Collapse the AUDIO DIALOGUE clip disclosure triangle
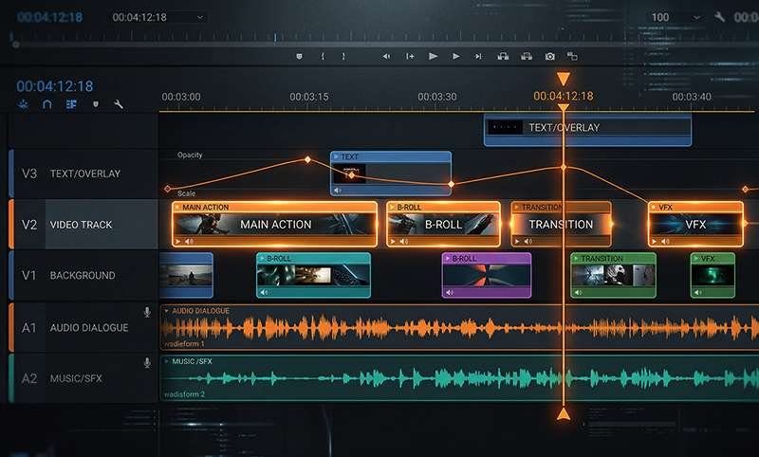This screenshot has width=759, height=457. [x=167, y=310]
